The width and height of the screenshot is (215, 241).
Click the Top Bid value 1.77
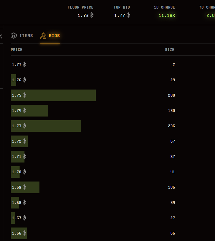click(x=120, y=15)
